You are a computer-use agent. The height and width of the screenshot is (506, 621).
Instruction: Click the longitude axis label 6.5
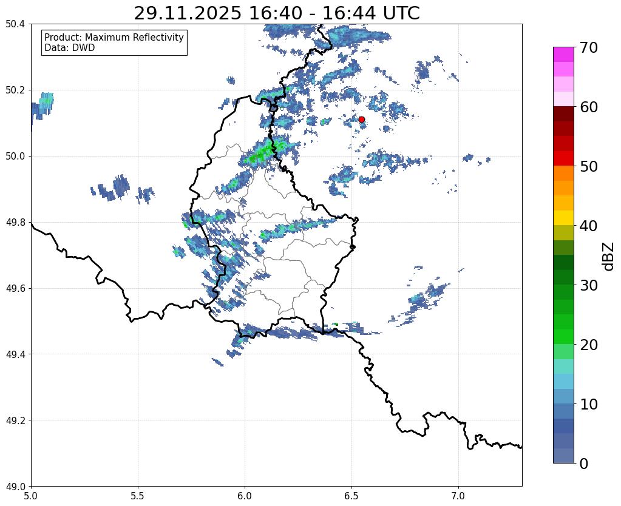point(351,496)
